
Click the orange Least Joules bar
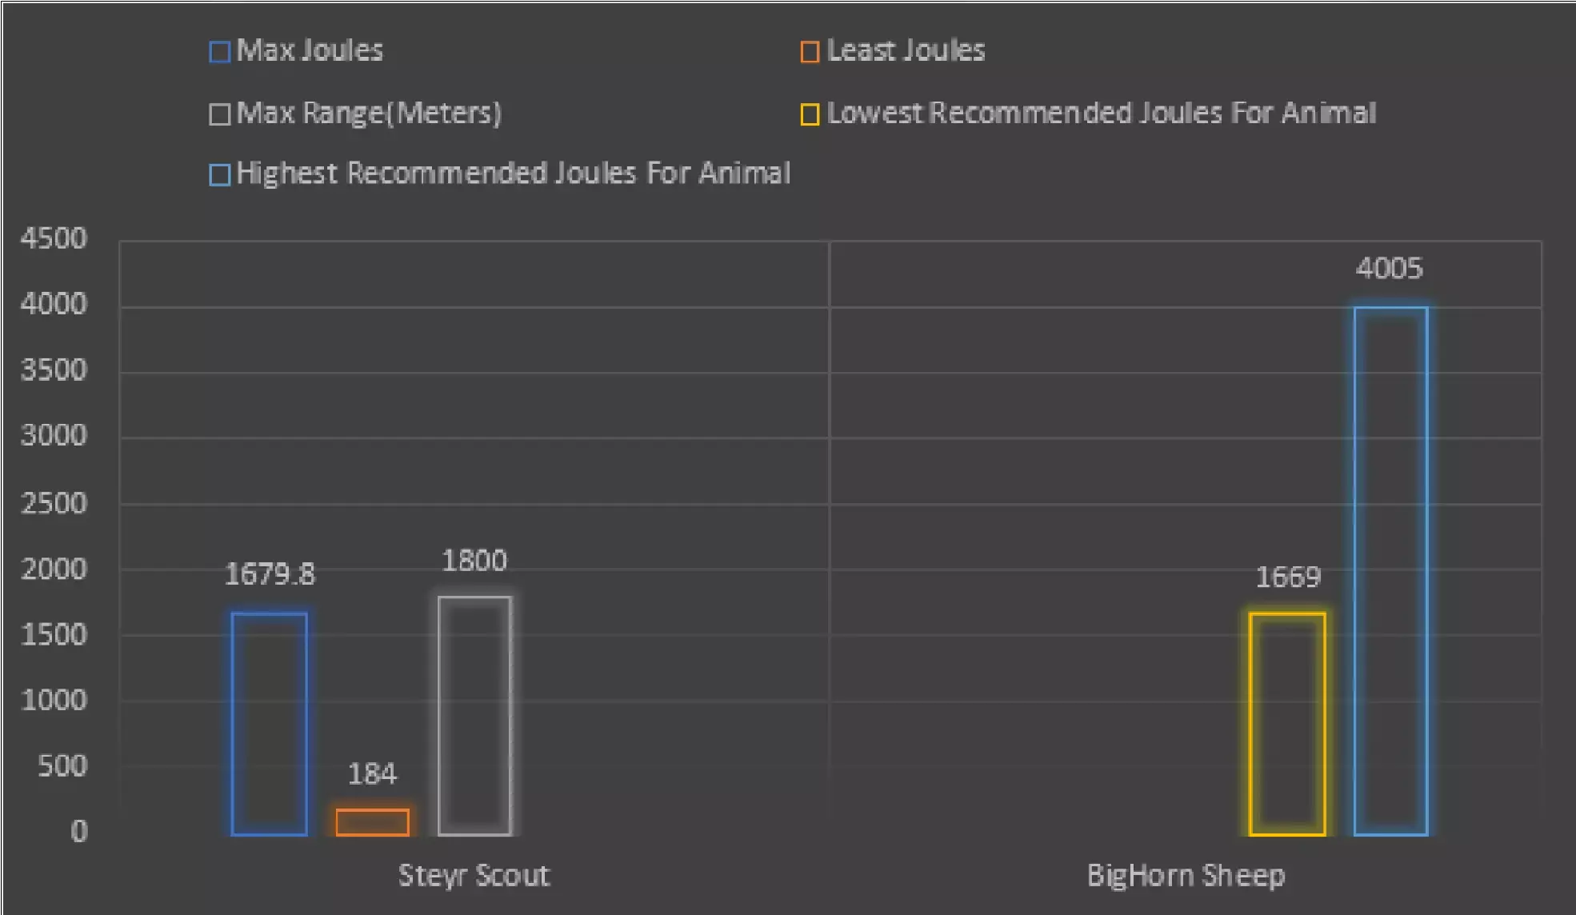[x=372, y=822]
